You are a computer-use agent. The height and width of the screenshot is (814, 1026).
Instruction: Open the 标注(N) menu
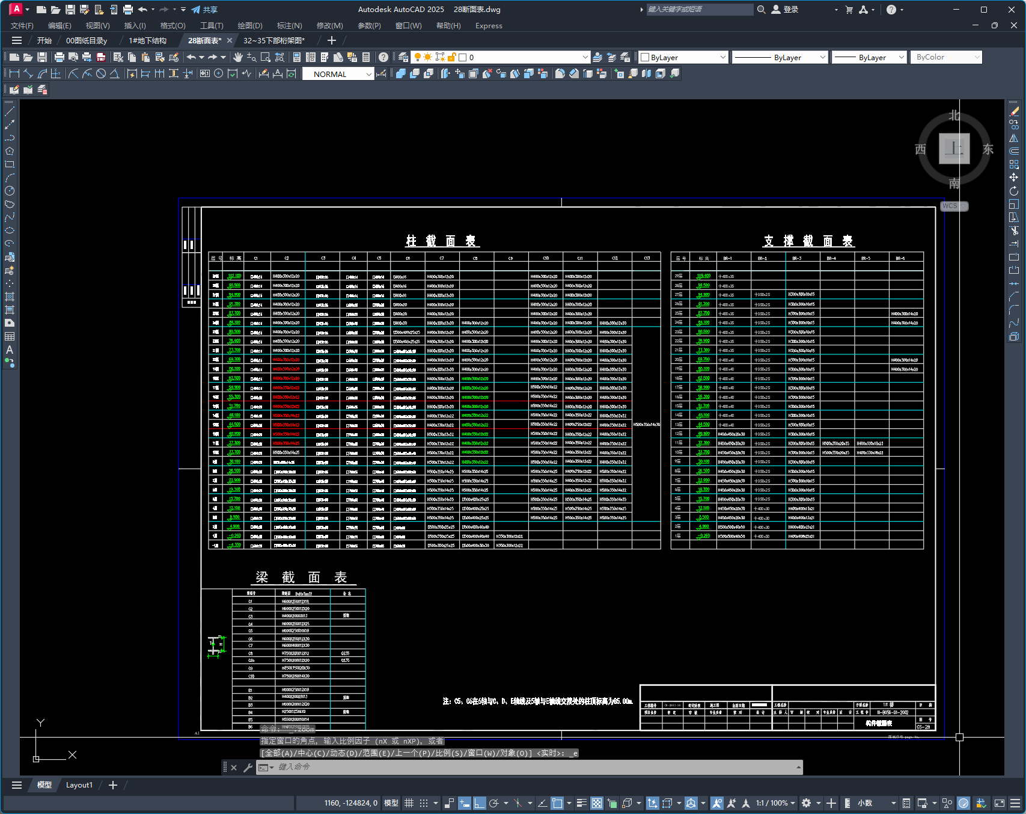click(289, 26)
